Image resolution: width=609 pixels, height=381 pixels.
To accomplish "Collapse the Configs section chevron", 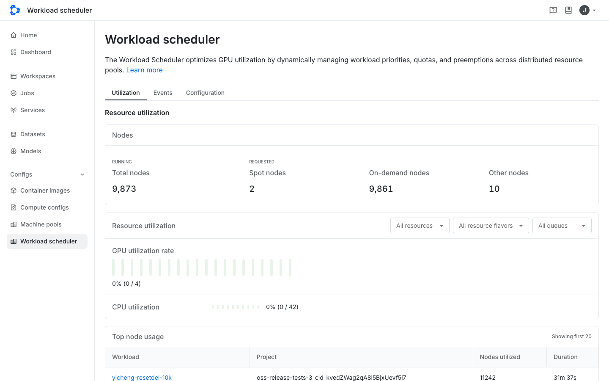I will [x=82, y=174].
